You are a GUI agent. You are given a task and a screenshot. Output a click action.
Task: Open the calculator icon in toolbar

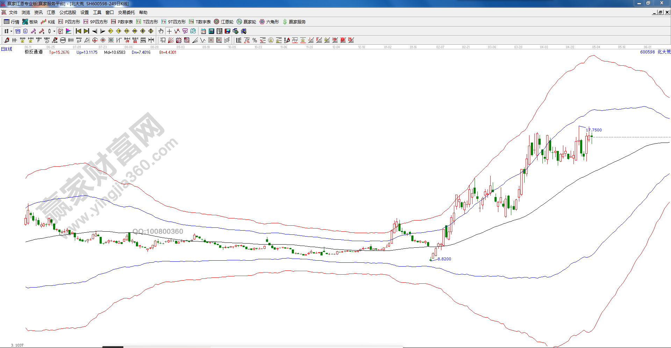pyautogui.click(x=211, y=31)
